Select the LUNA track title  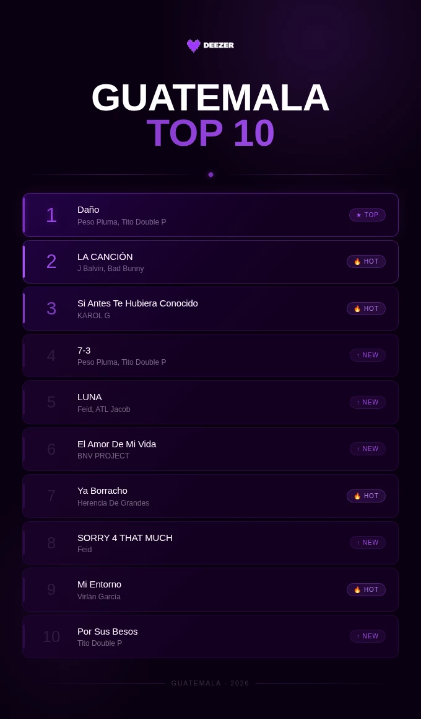(x=90, y=397)
